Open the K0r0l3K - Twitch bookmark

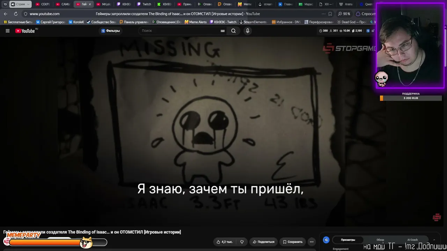223,22
